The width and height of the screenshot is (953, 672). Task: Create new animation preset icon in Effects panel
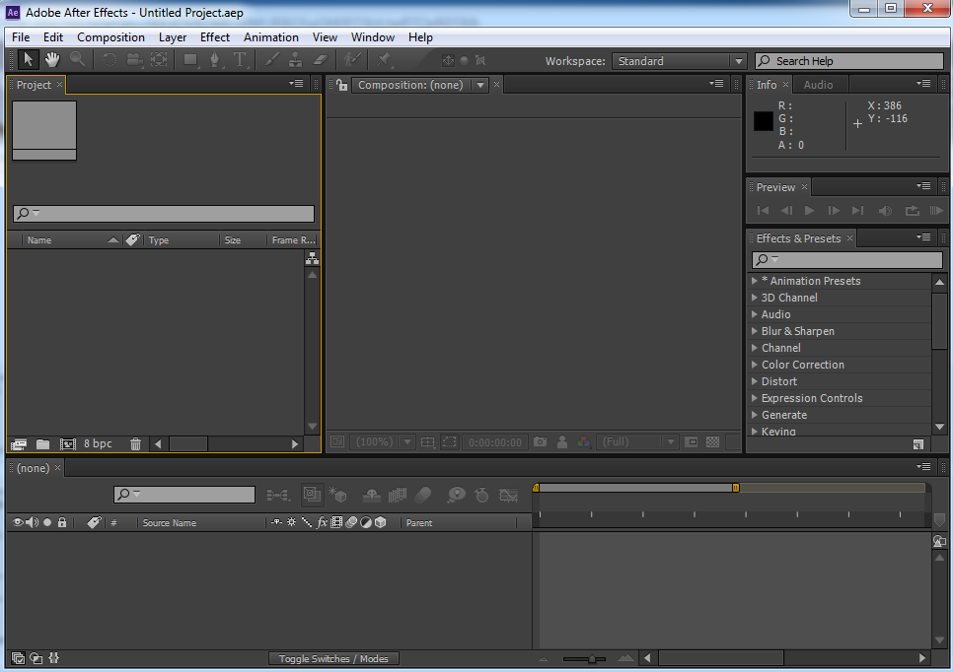point(917,444)
